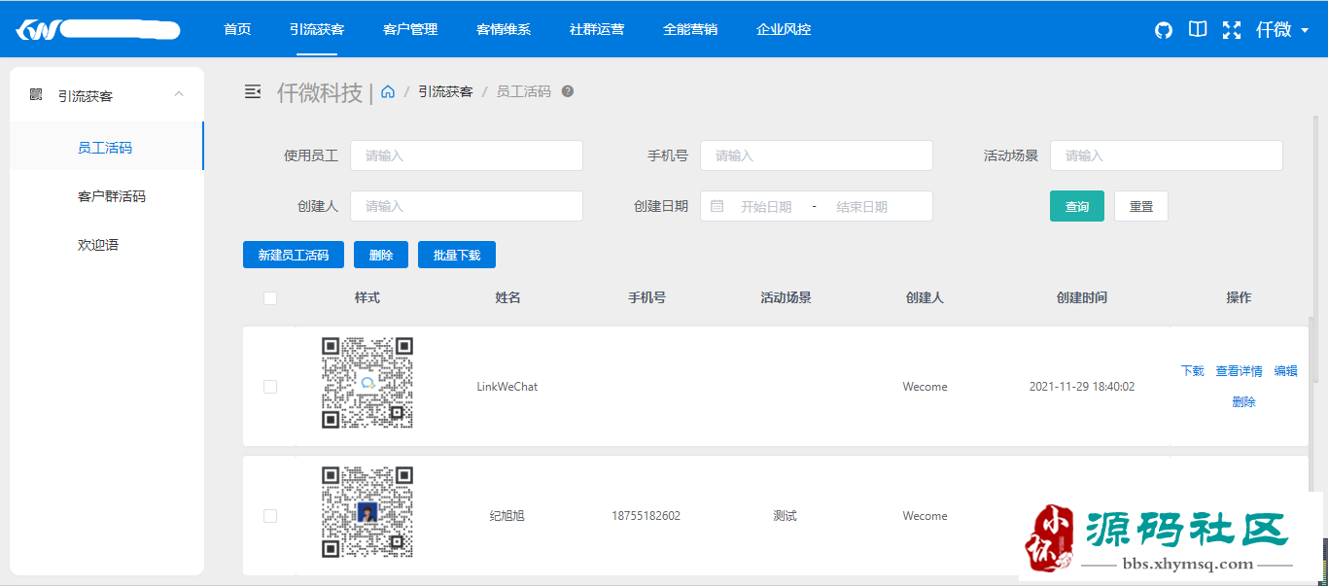Click the QR grid icon beside 引流获客

click(x=36, y=94)
